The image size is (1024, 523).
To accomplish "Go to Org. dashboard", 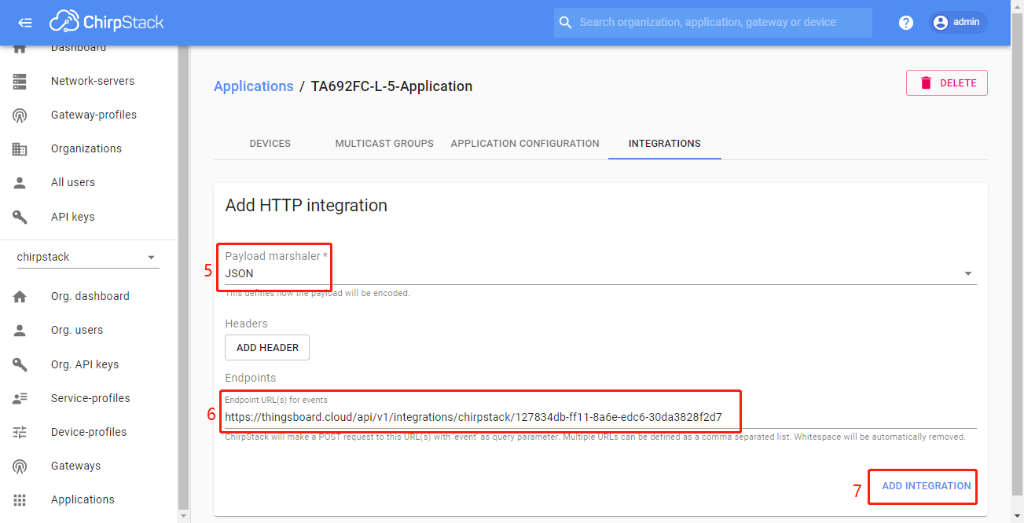I will point(90,296).
